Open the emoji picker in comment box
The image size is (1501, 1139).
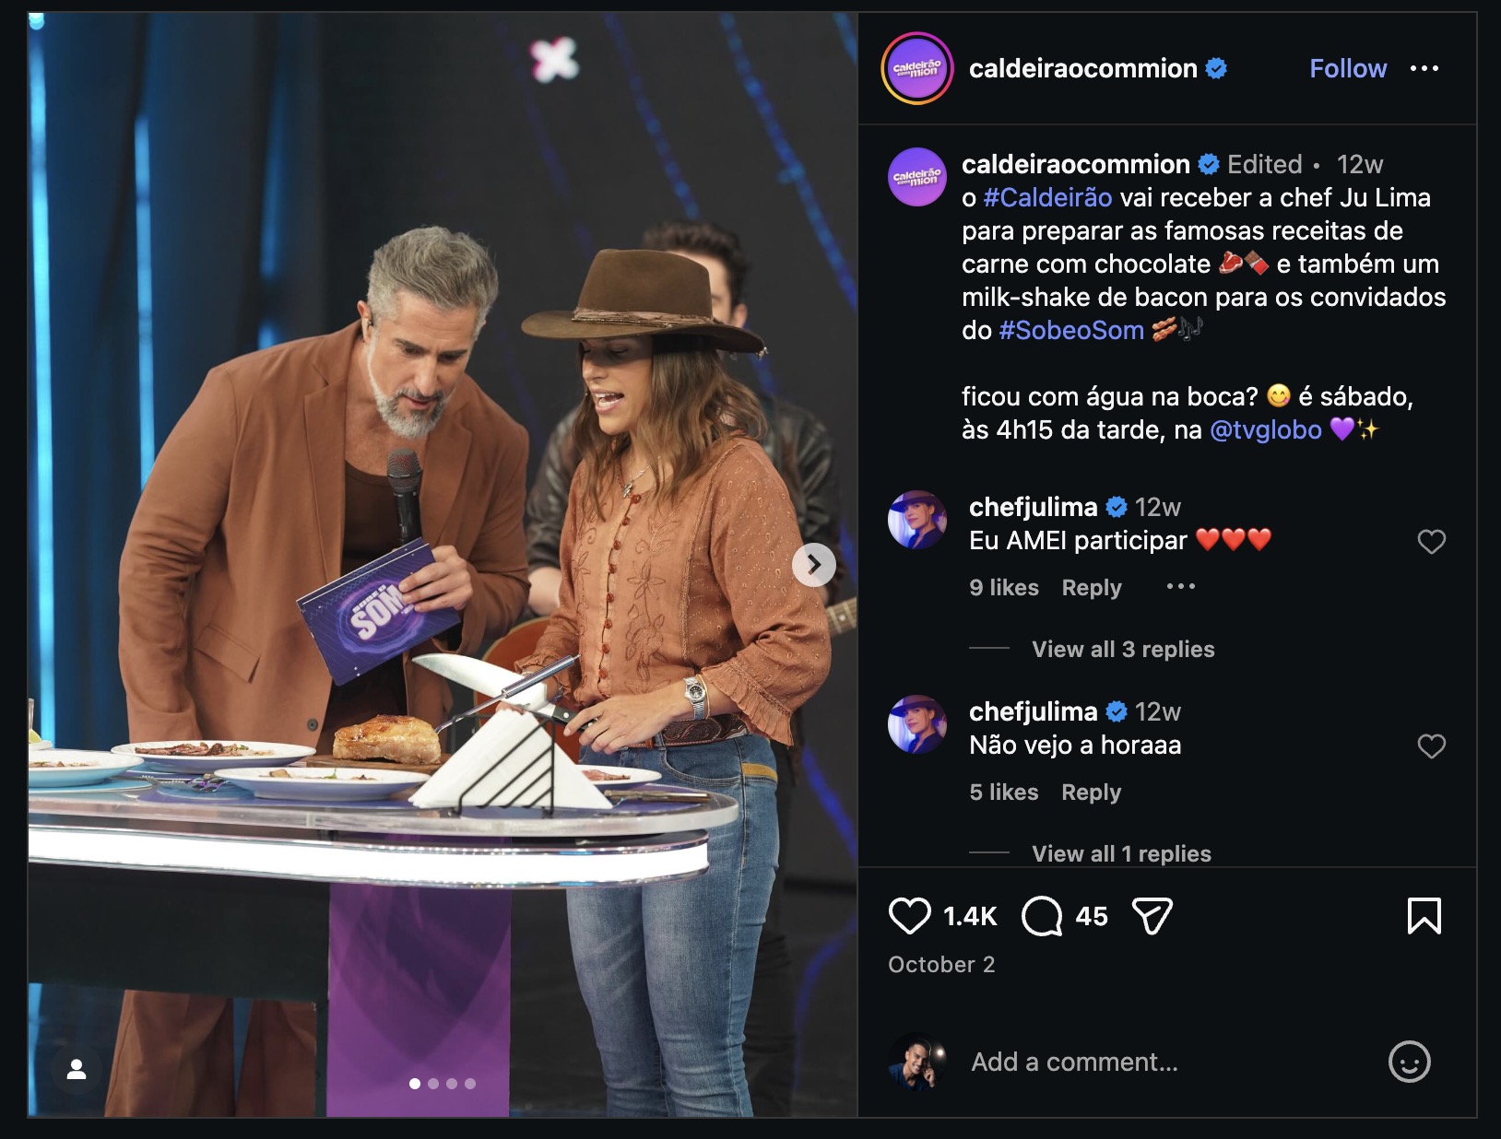(x=1409, y=1062)
